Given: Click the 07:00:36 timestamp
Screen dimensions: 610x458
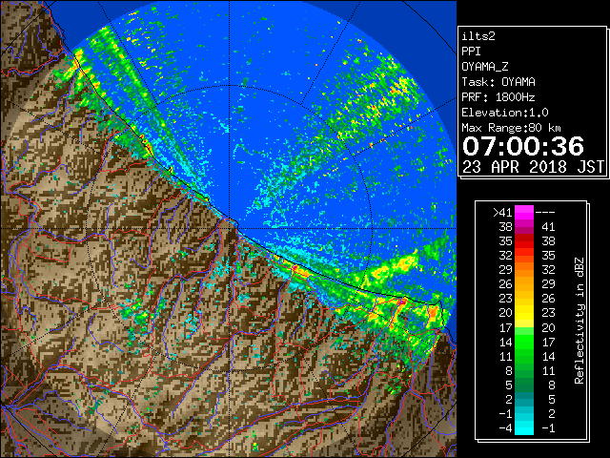Looking at the screenshot, I should [523, 146].
